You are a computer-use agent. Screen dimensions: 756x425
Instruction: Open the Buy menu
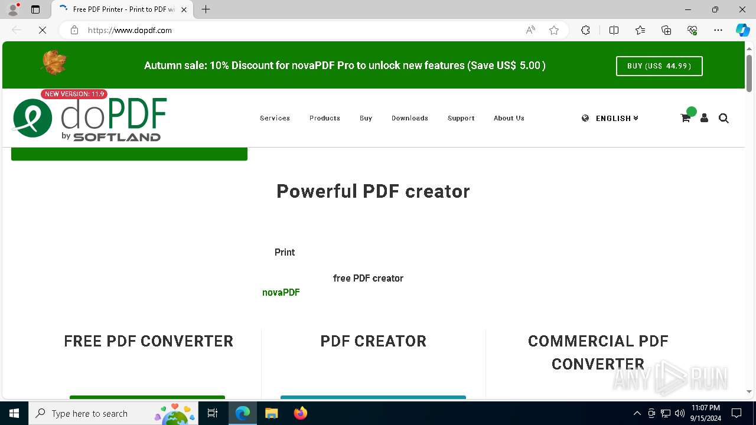pyautogui.click(x=366, y=118)
